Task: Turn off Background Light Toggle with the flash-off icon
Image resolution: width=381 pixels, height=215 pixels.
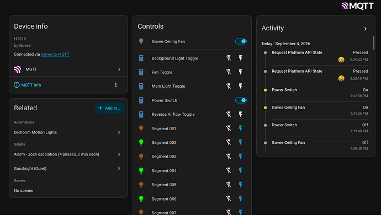Action: click(x=229, y=58)
